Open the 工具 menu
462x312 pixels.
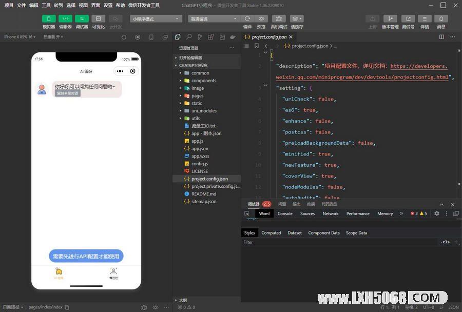pyautogui.click(x=46, y=5)
